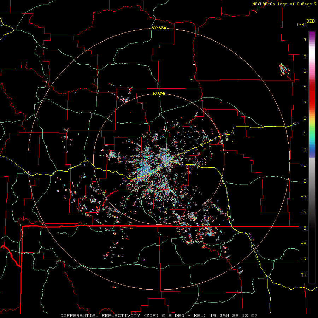318x318 pixels.
Task: Select the -2 value on color scale
Action: [304, 181]
